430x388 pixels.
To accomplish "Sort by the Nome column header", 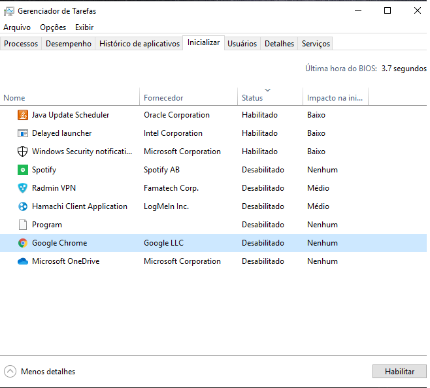I will pos(70,98).
